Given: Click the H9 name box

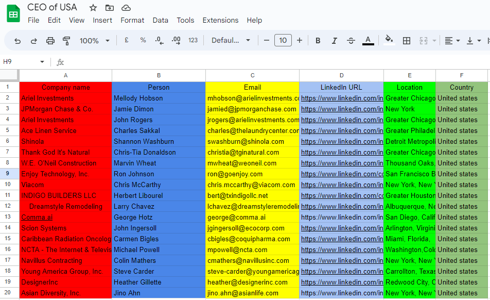Looking at the screenshot, I should 19,62.
